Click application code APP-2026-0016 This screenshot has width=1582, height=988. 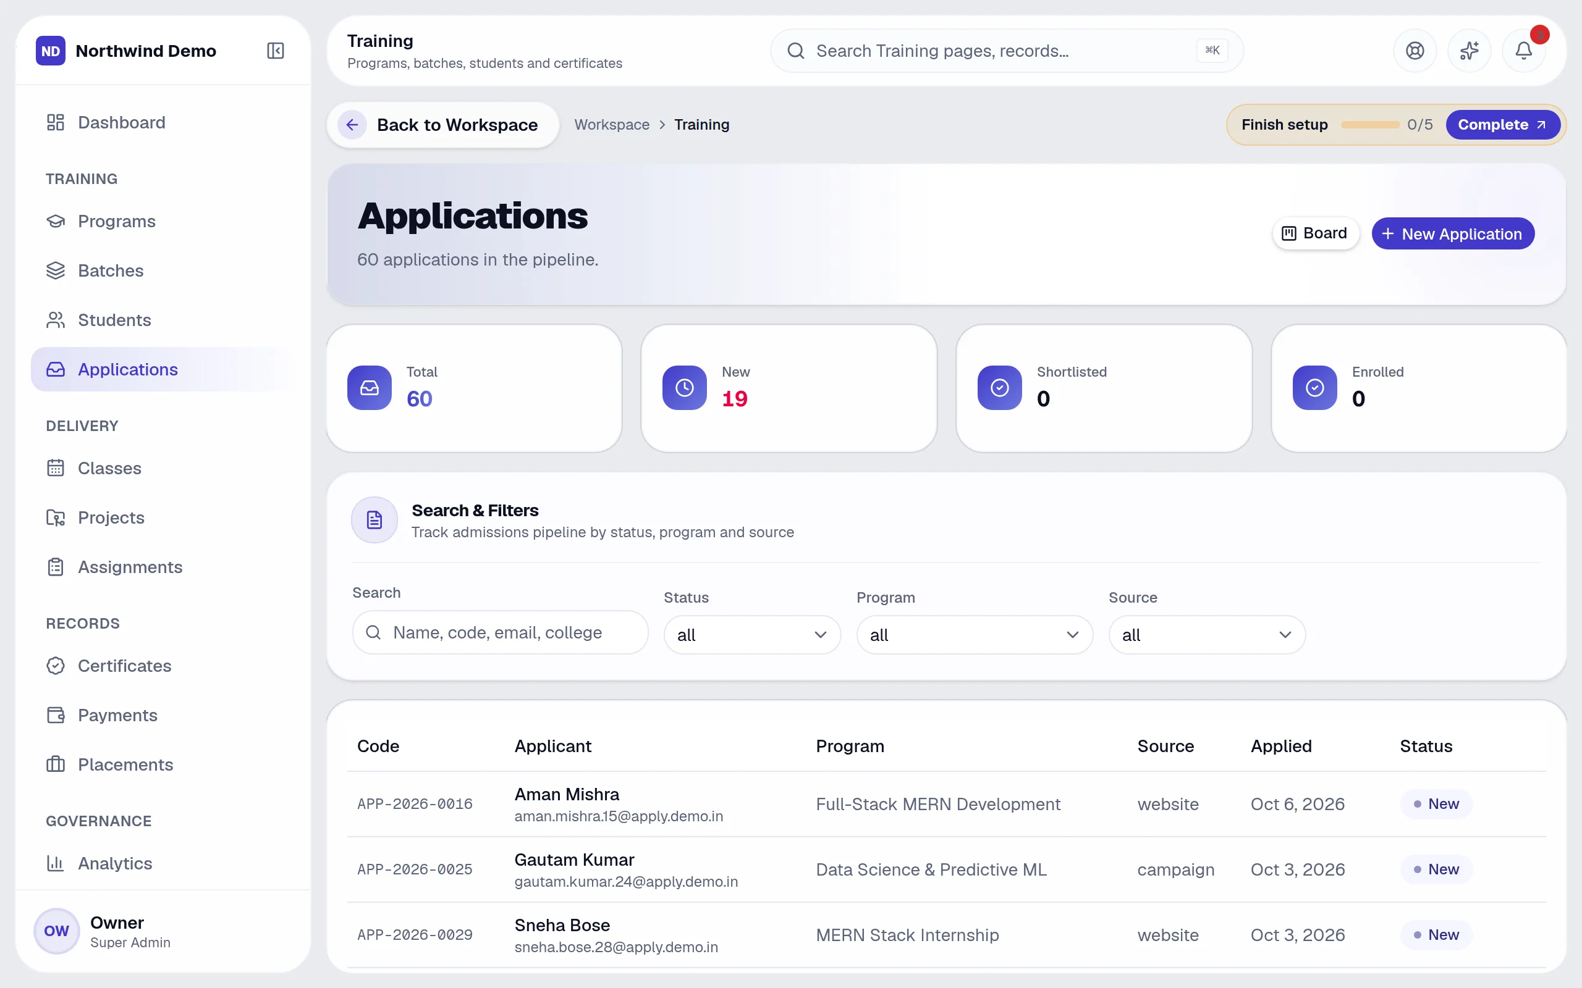[x=415, y=804]
